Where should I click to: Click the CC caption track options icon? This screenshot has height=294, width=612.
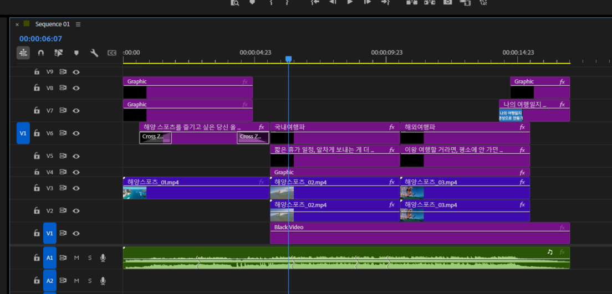(112, 53)
